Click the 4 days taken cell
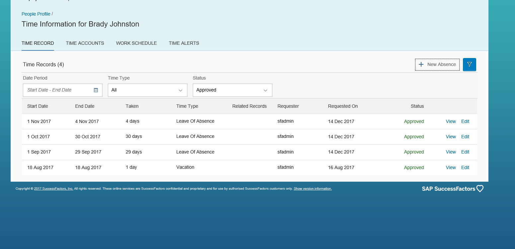Screen dimensions: 515x249 [x=132, y=121]
